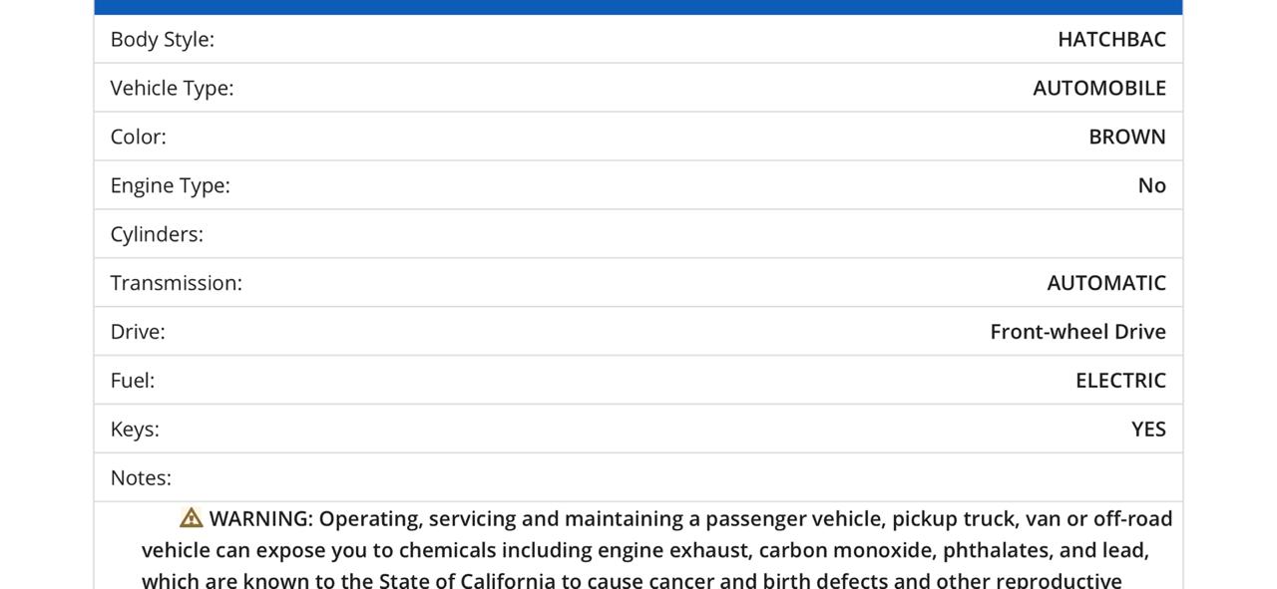Select the Color row label

point(139,137)
